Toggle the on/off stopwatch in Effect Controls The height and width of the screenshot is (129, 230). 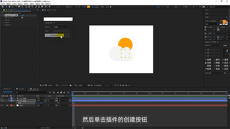(x=6, y=18)
